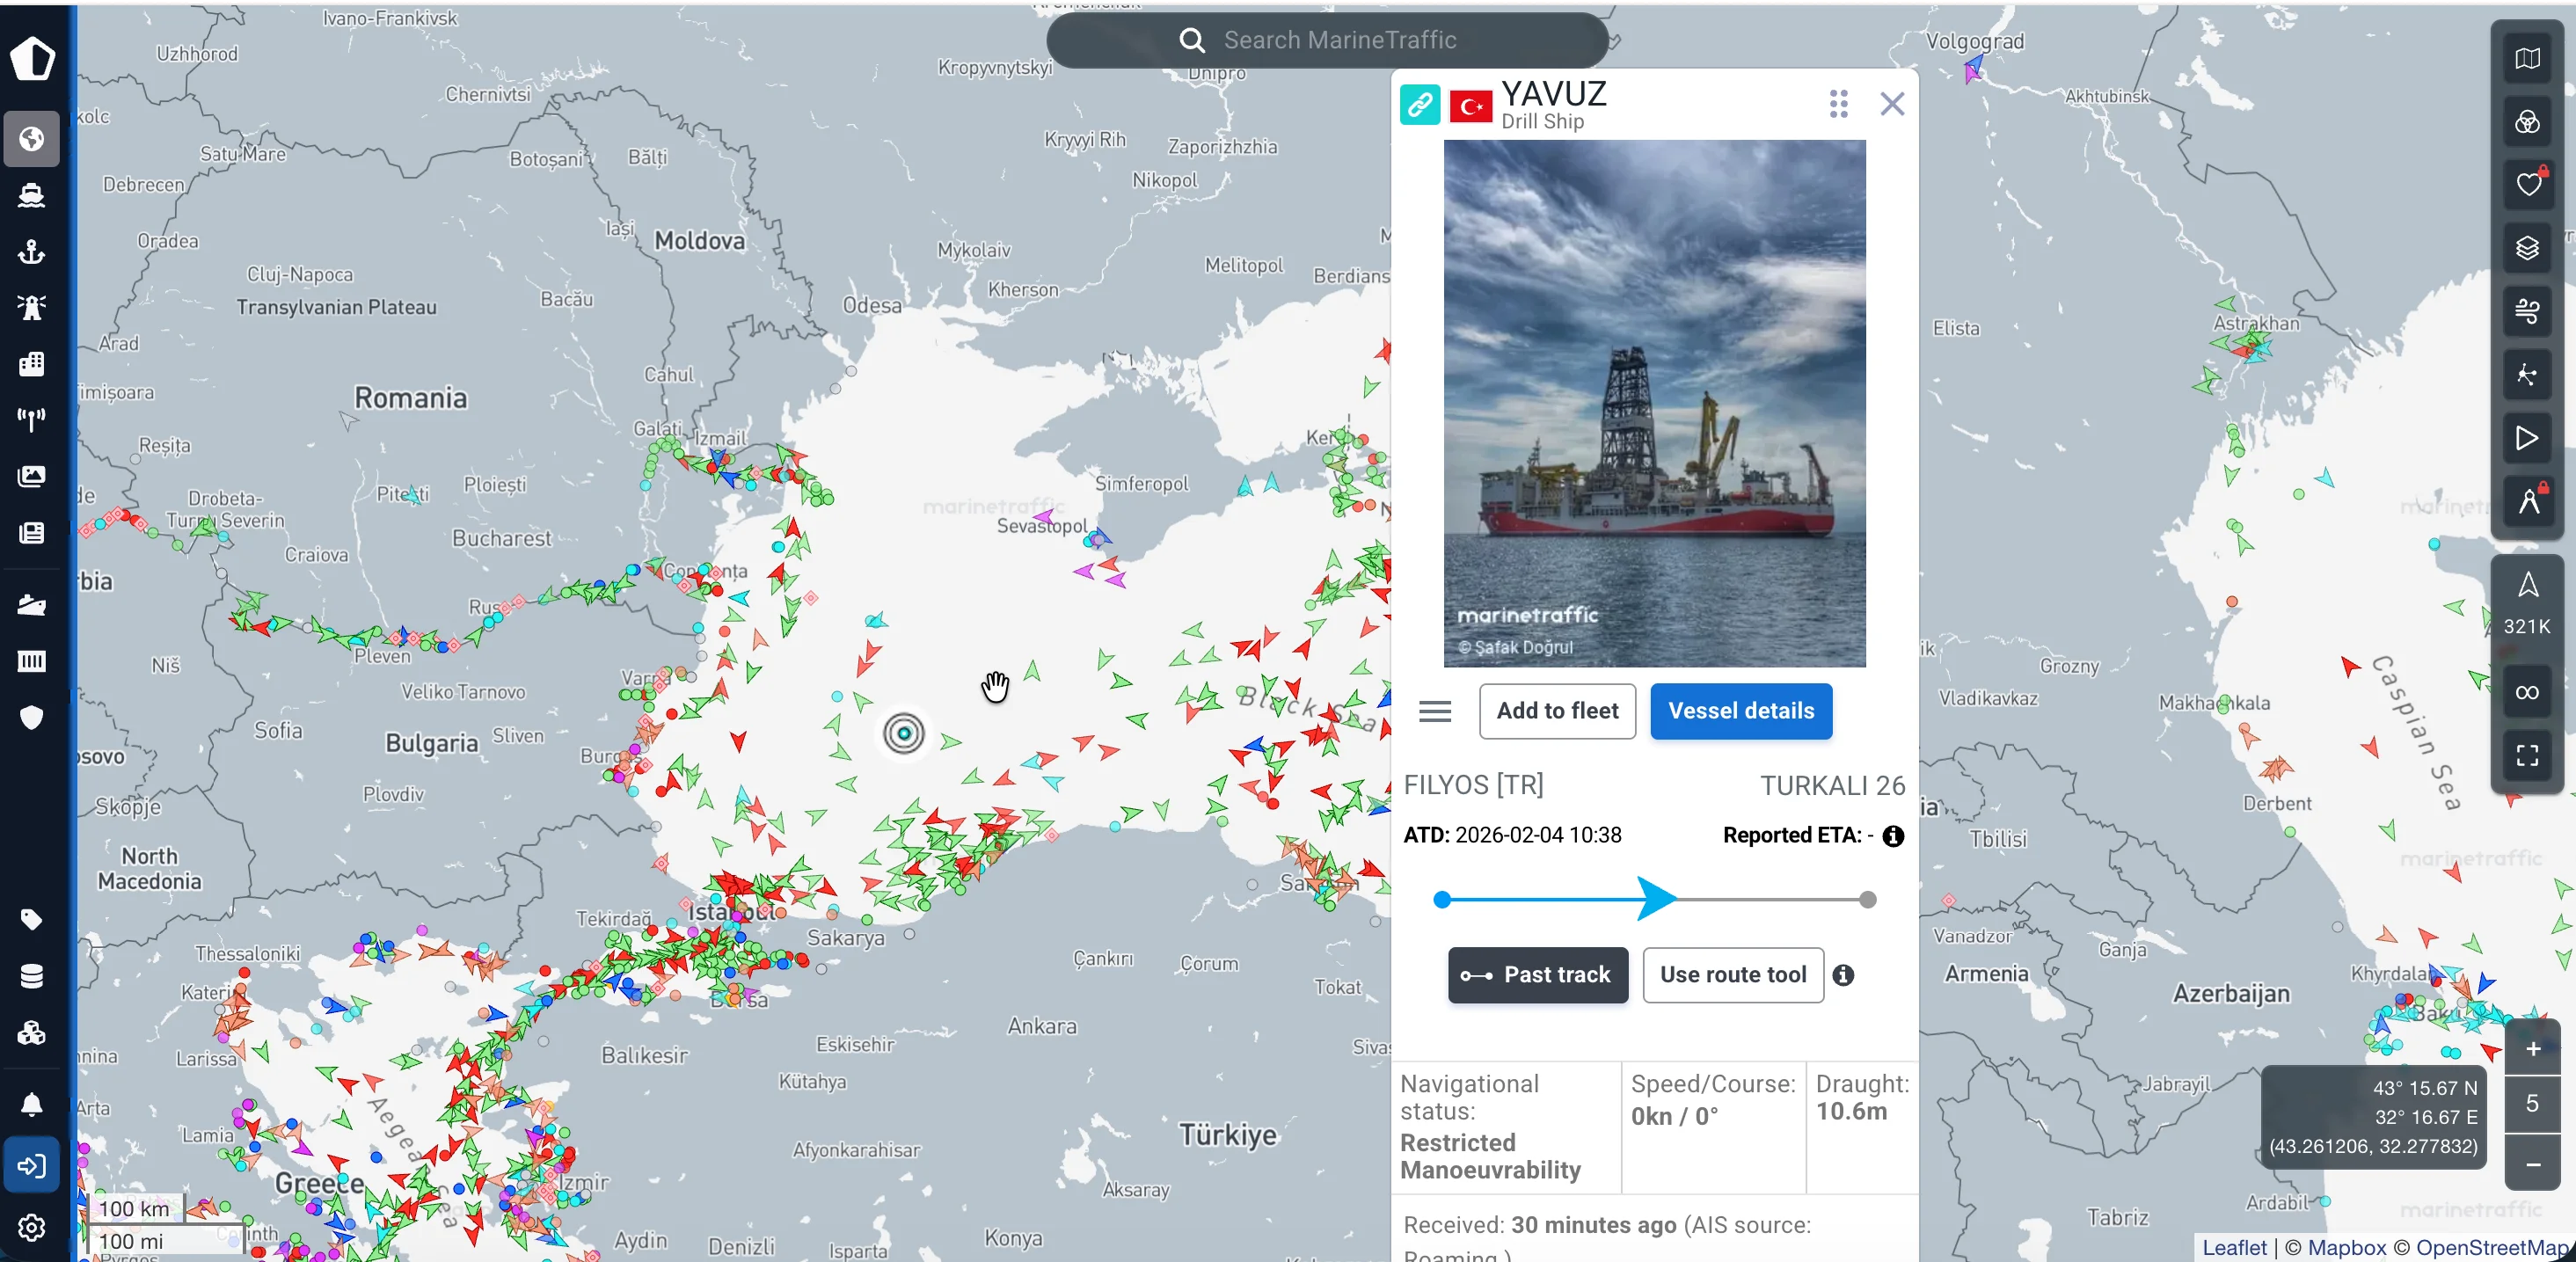Open the Live Map globe icon
The image size is (2576, 1262).
32,138
